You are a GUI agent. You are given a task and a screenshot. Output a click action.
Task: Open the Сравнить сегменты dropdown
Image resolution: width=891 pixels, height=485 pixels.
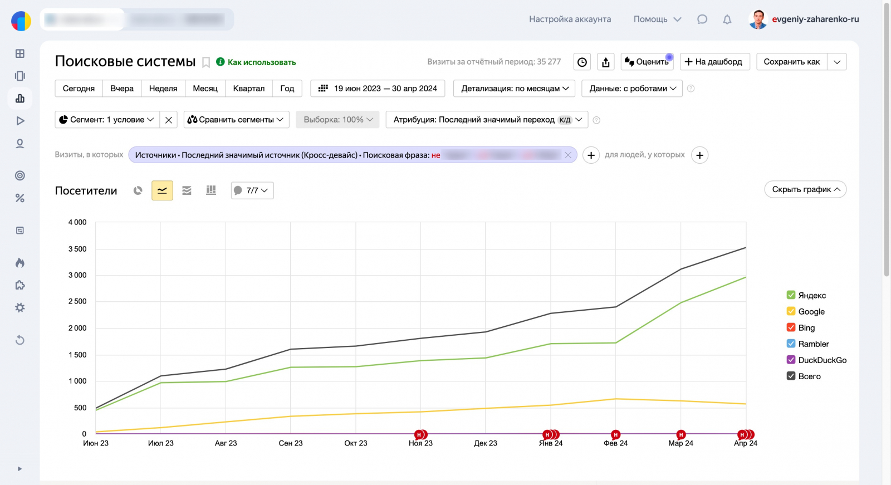point(236,120)
